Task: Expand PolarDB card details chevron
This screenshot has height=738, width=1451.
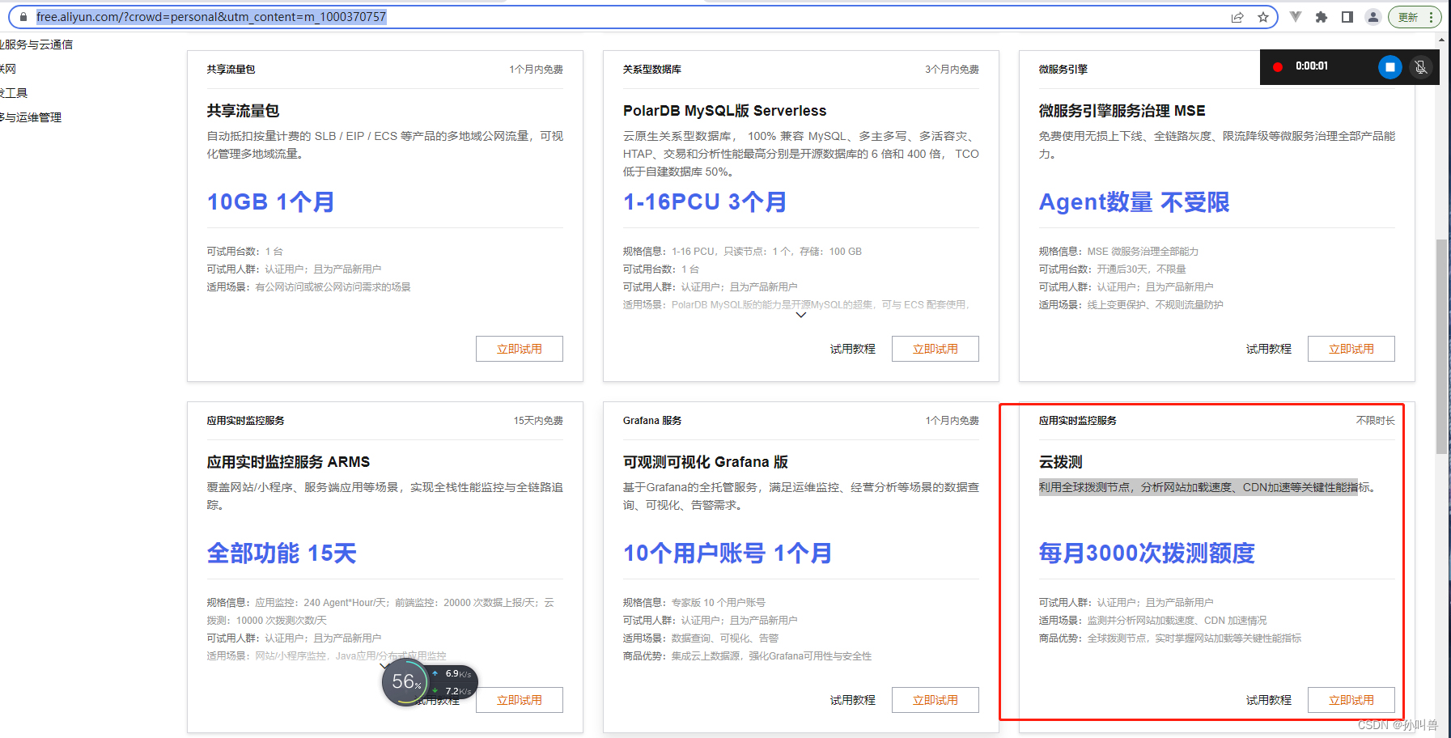Action: point(801,315)
